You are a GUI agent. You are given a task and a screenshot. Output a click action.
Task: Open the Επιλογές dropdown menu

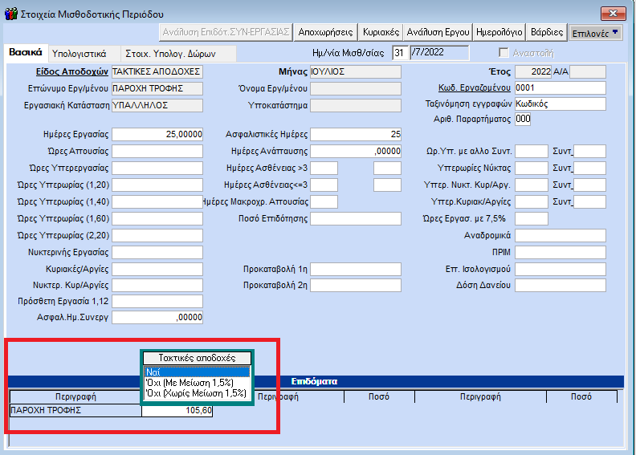click(595, 33)
